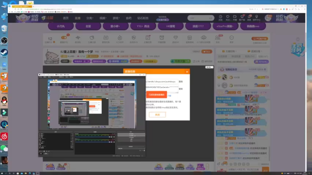Open the waveform icon in streamer toolbar
The height and width of the screenshot is (175, 312).
(78, 38)
